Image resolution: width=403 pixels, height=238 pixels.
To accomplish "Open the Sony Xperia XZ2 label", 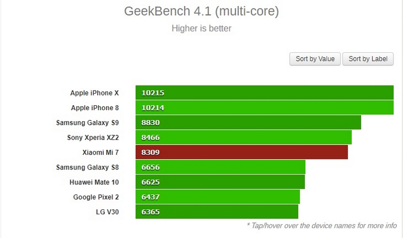I will (x=93, y=137).
